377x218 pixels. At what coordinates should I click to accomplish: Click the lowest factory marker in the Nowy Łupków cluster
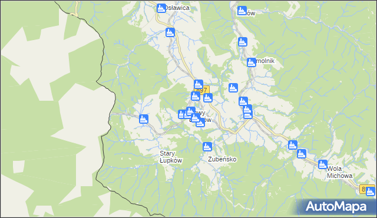point(200,123)
